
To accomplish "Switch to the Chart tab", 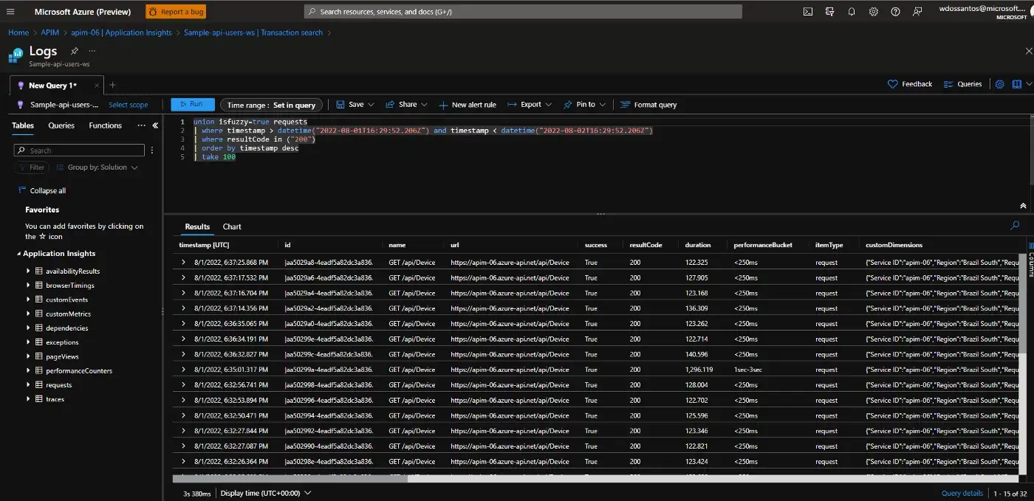I will [232, 227].
